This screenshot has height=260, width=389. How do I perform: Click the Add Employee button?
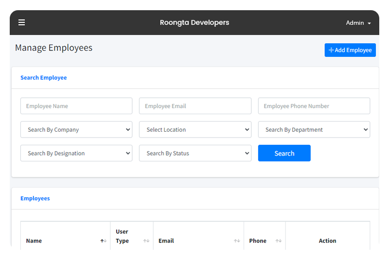coord(350,50)
